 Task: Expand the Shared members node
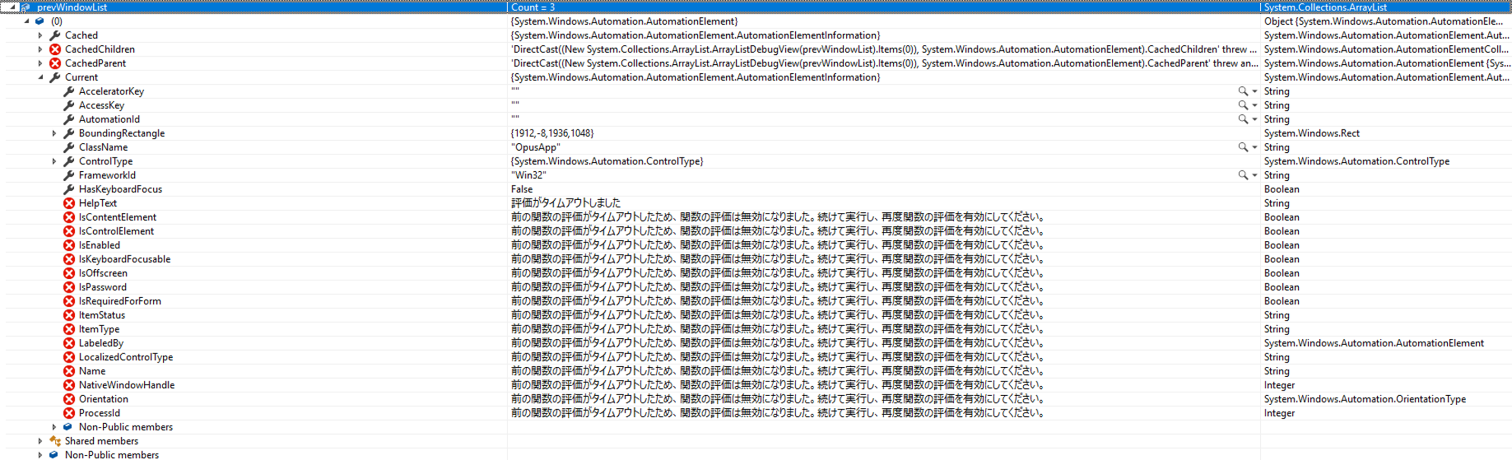(x=41, y=441)
